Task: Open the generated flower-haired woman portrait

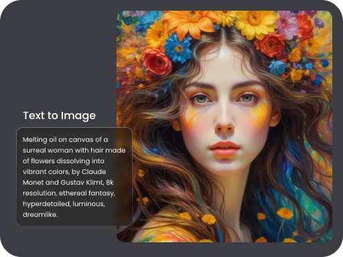Action: [224, 126]
